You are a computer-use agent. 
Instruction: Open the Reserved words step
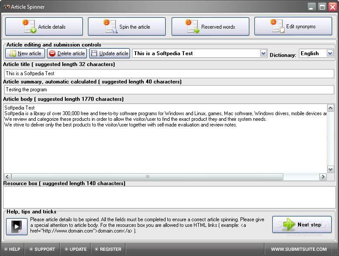point(210,27)
